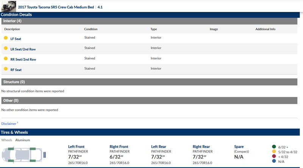Image resolution: width=303 pixels, height=168 pixels.
Task: Collapse the Interior (4) section
Action: [12, 21]
